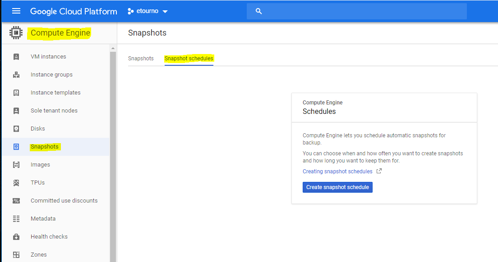Open Instance templates page

tap(56, 93)
